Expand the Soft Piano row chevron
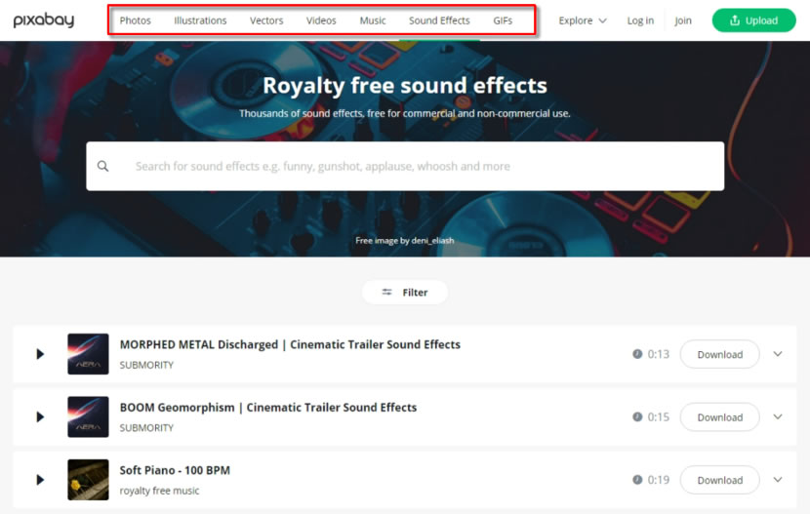 778,480
